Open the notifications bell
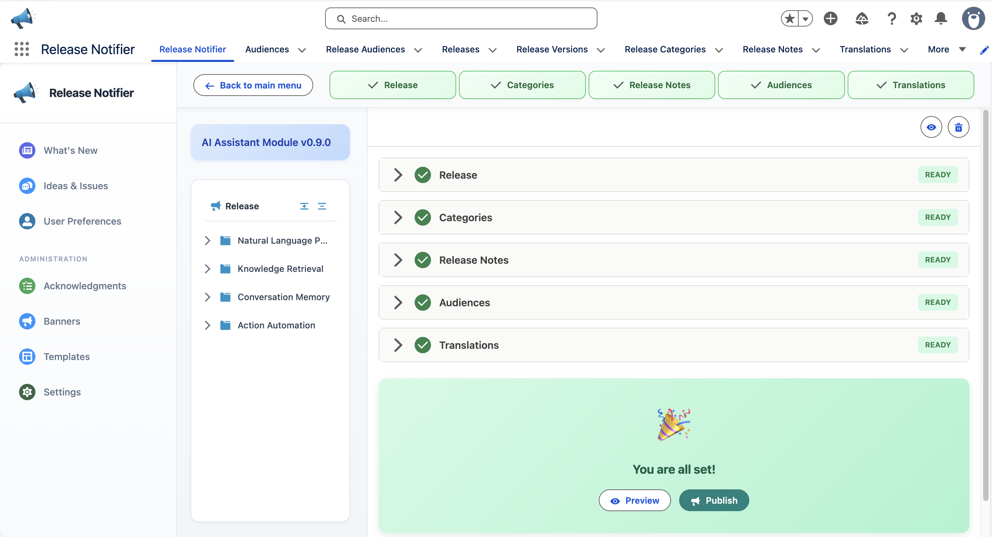The image size is (992, 537). click(941, 18)
